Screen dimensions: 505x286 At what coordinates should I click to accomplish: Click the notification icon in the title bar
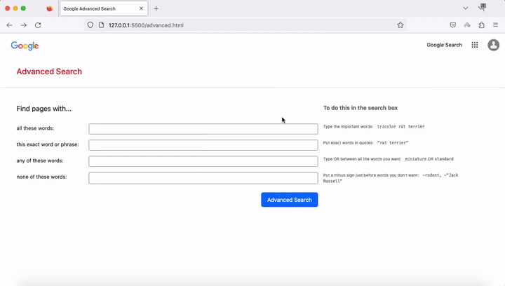482,8
